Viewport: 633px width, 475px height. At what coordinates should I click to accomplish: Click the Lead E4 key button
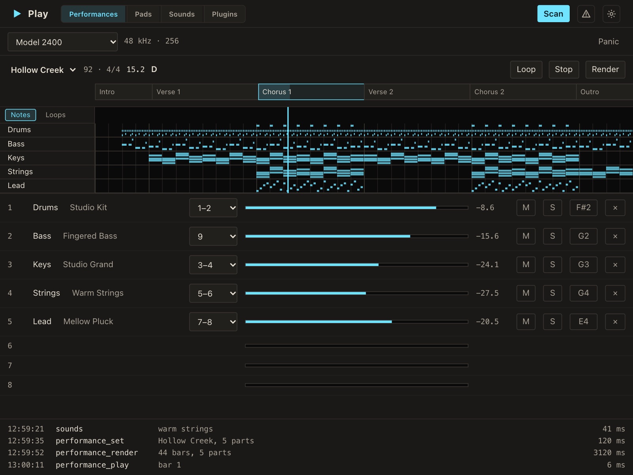pyautogui.click(x=584, y=322)
